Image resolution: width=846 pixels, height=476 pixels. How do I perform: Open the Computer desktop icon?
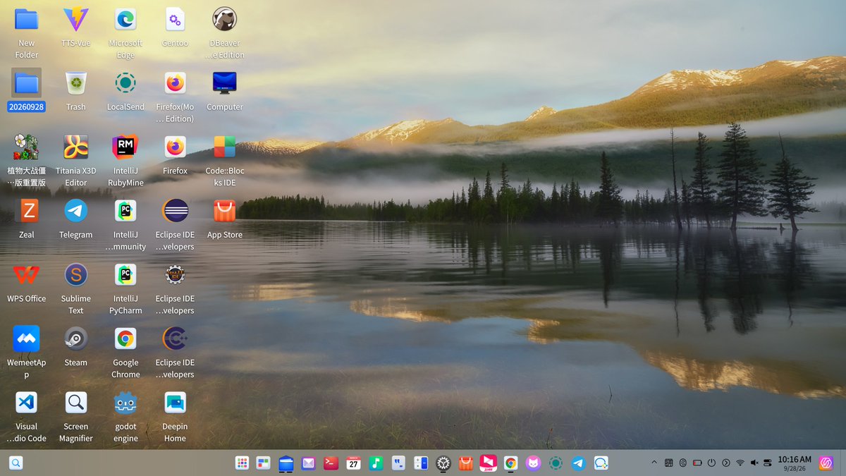(x=224, y=83)
